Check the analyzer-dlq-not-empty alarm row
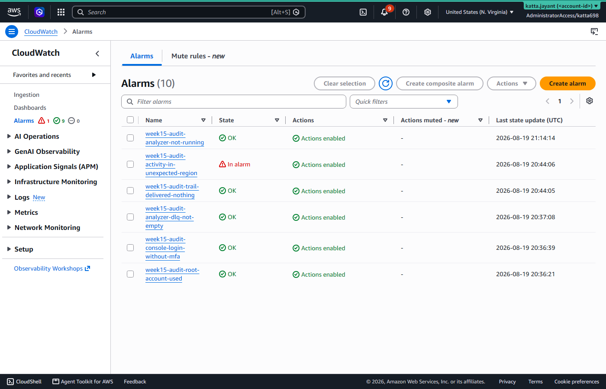This screenshot has height=389, width=606. tap(130, 217)
